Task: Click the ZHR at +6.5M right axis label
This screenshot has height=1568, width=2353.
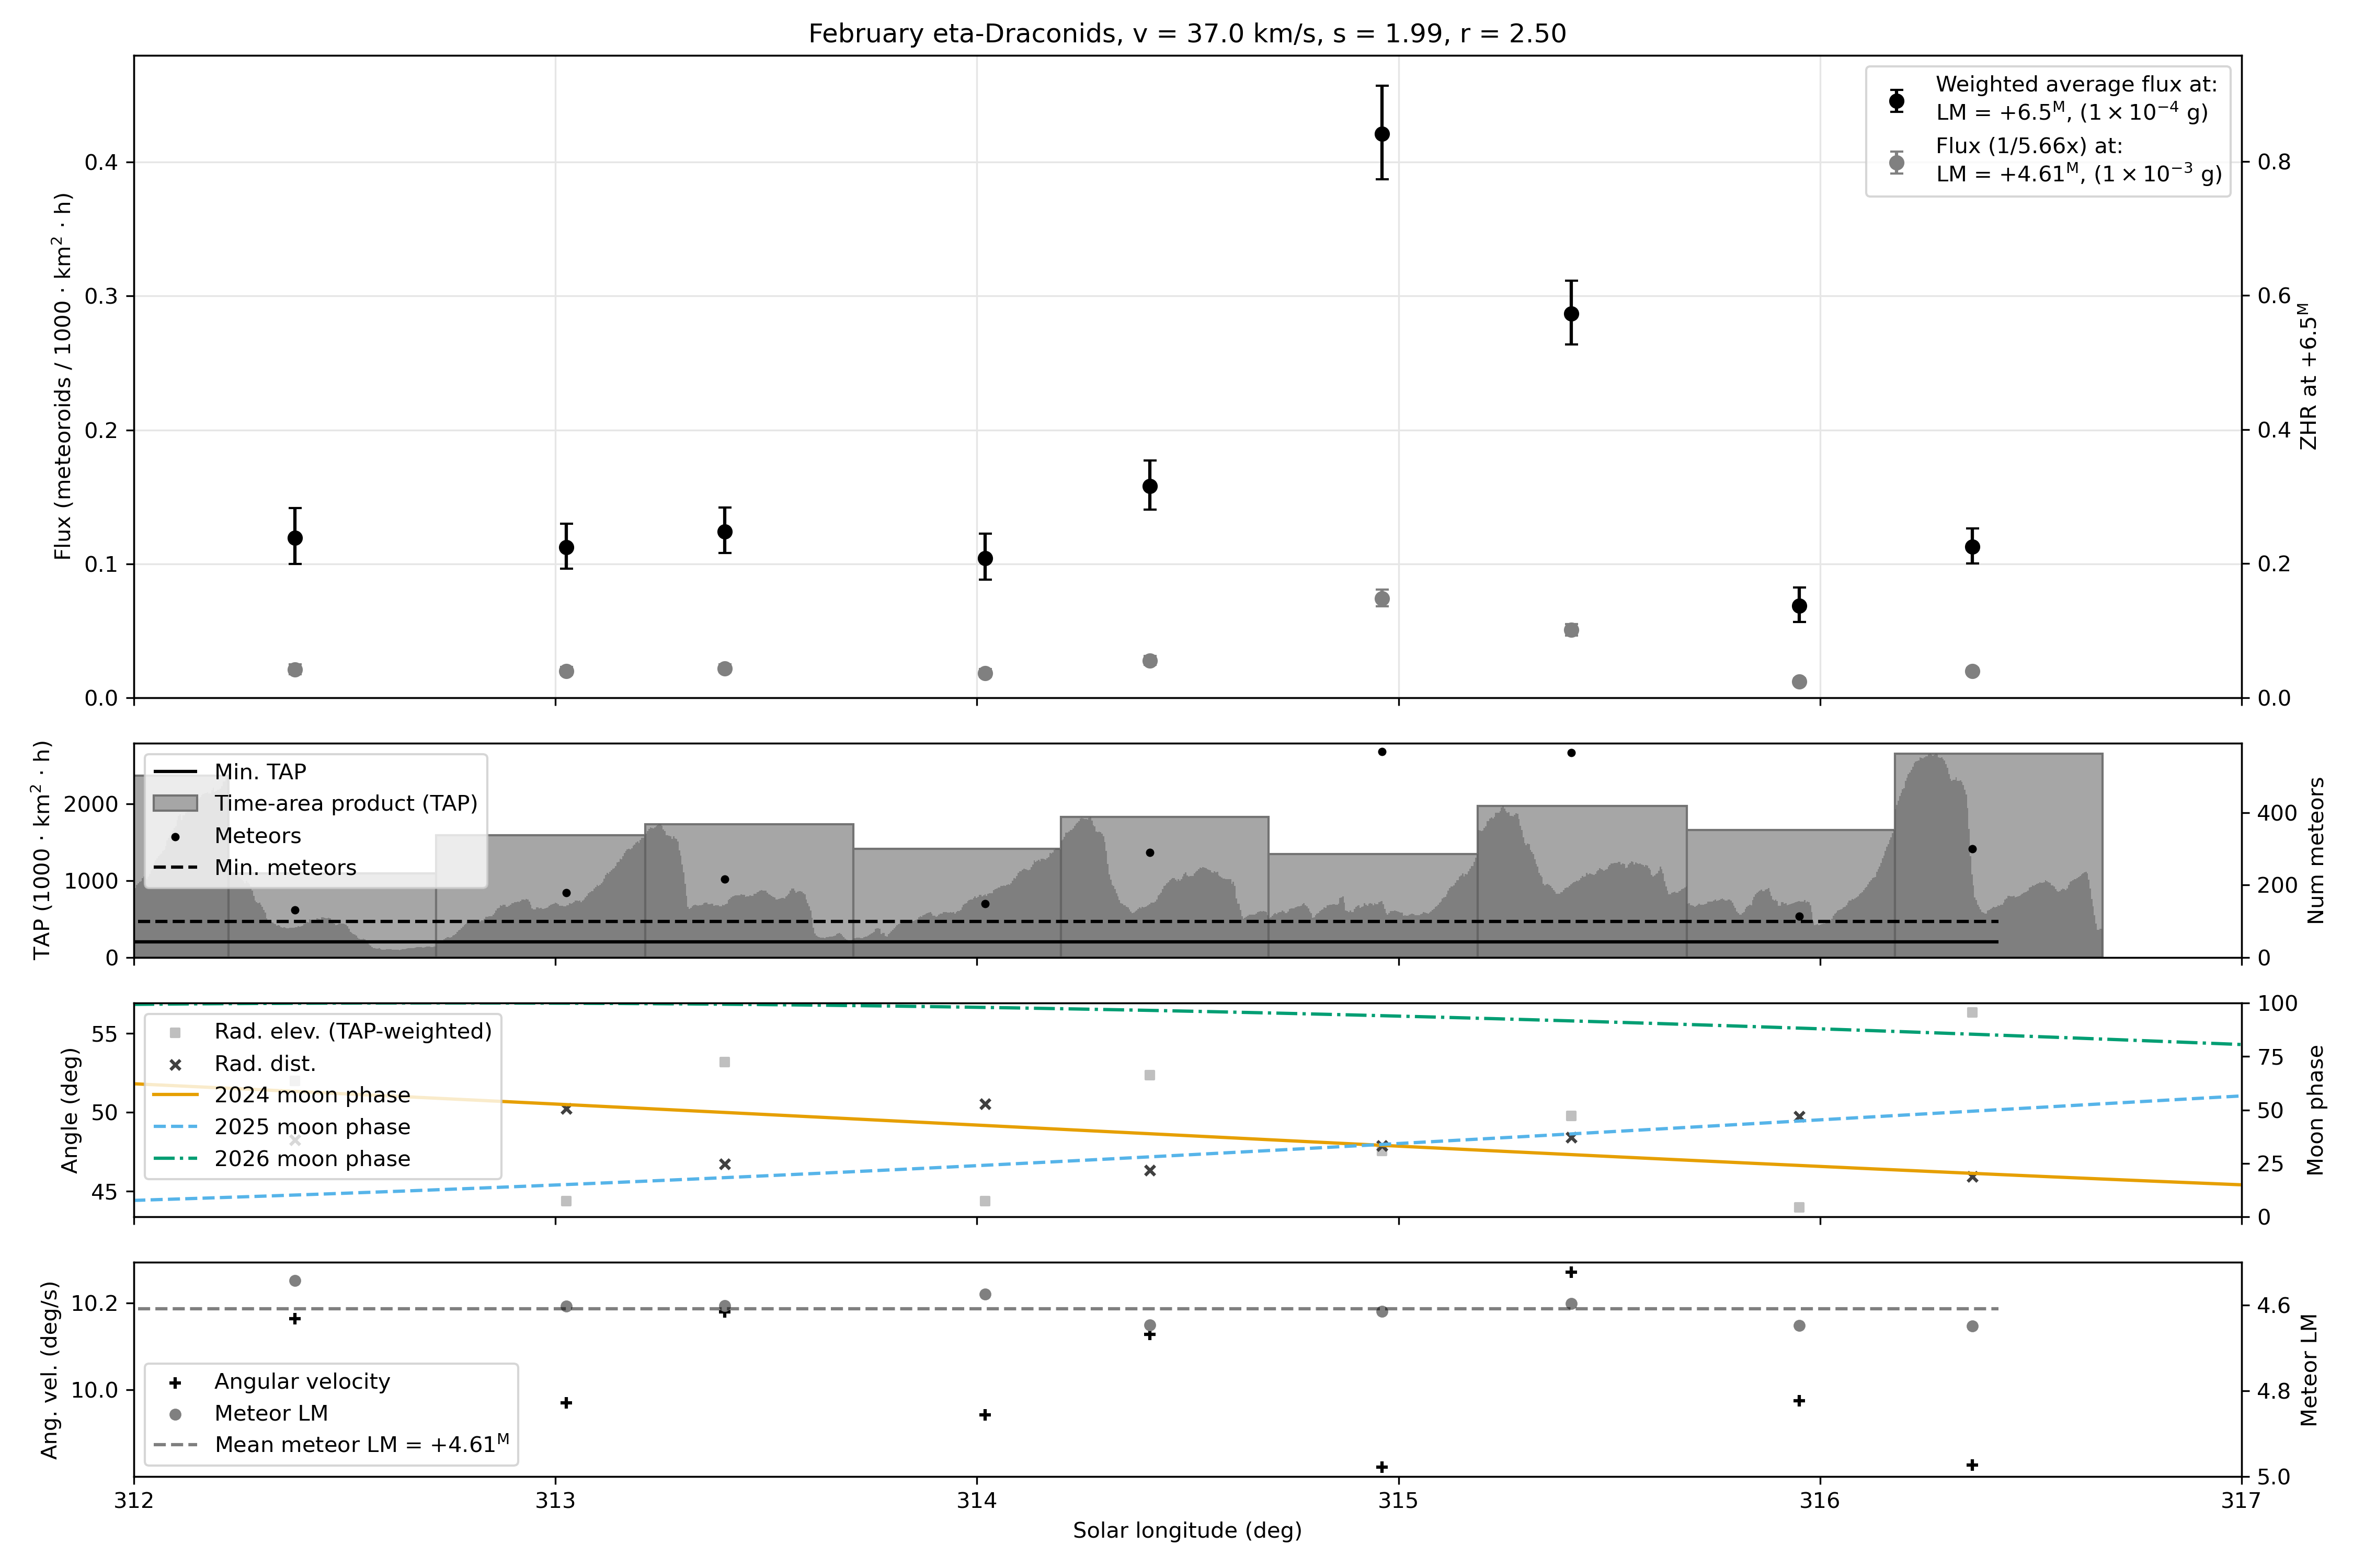Action: [2308, 376]
